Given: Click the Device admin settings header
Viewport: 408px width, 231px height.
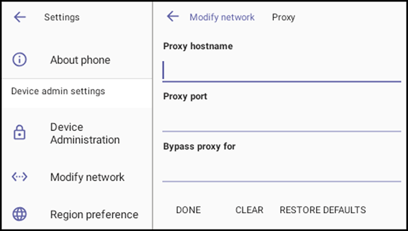Looking at the screenshot, I should click(x=58, y=91).
